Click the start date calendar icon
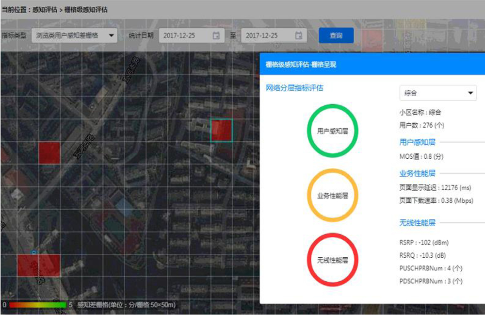This screenshot has height=315, width=485. click(x=216, y=35)
